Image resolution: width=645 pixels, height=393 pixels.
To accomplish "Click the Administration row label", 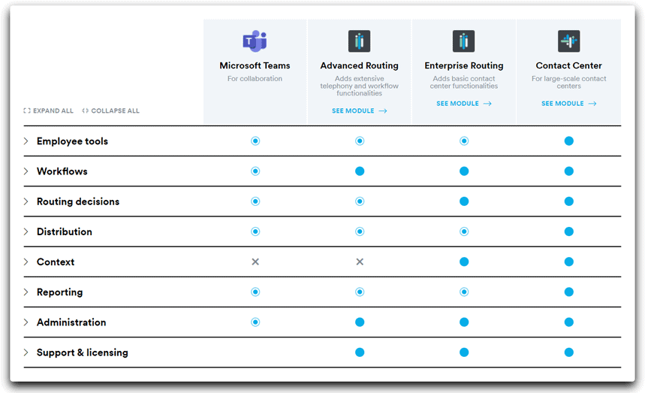I will [x=71, y=322].
